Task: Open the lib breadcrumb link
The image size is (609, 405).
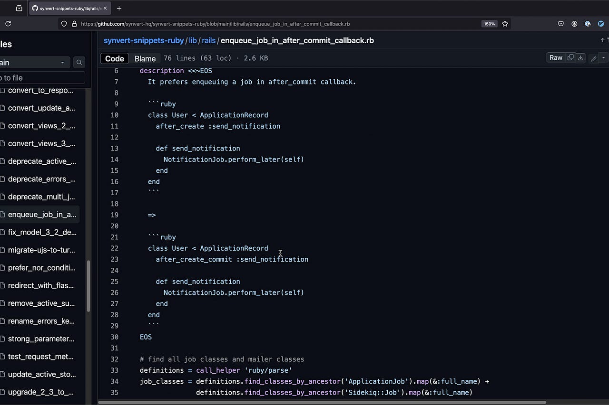Action: [193, 40]
